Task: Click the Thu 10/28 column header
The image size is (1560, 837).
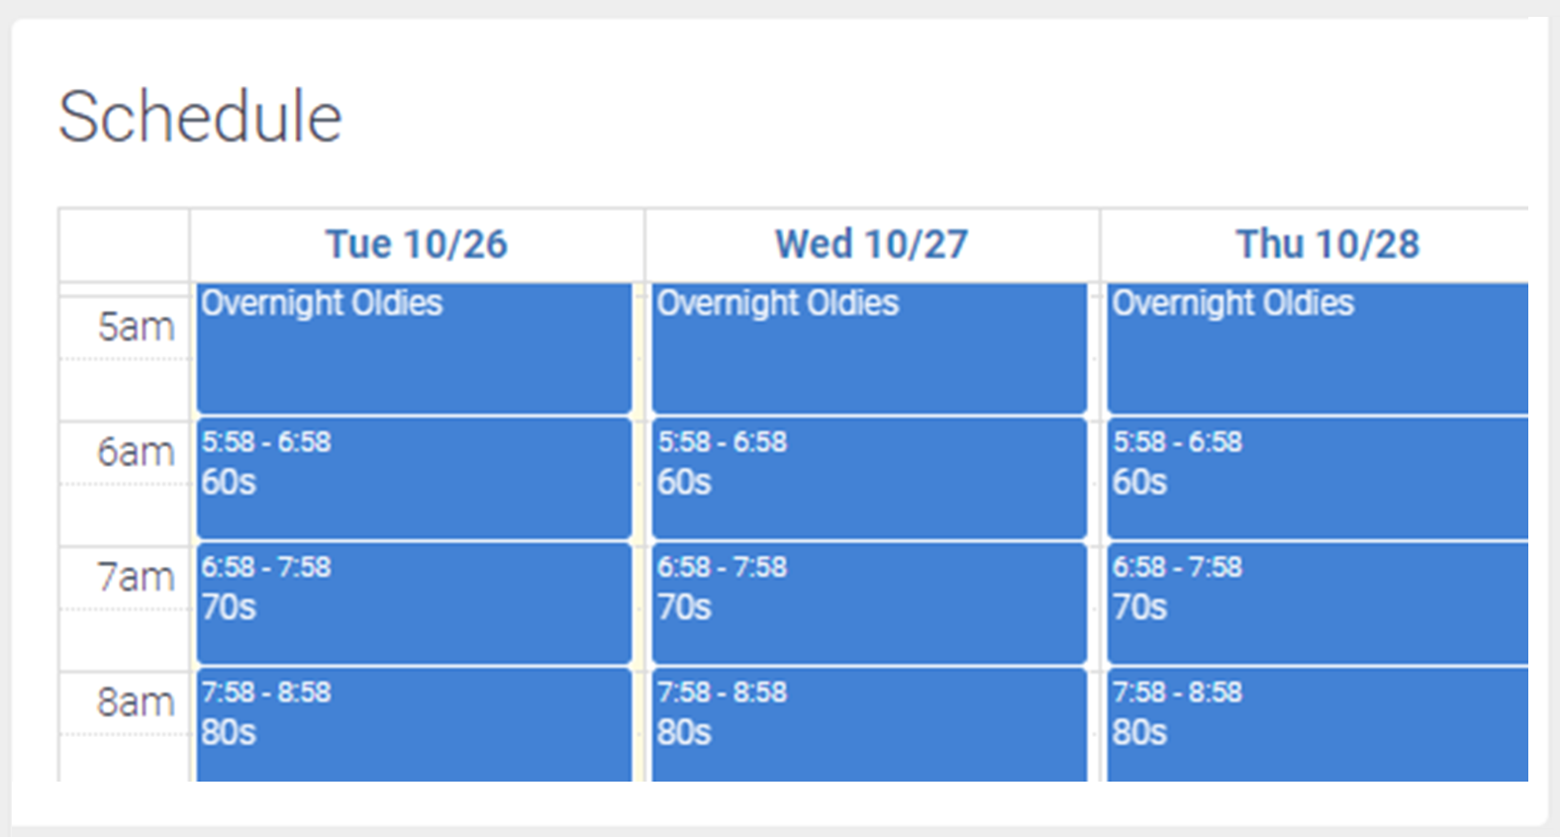Action: point(1327,244)
